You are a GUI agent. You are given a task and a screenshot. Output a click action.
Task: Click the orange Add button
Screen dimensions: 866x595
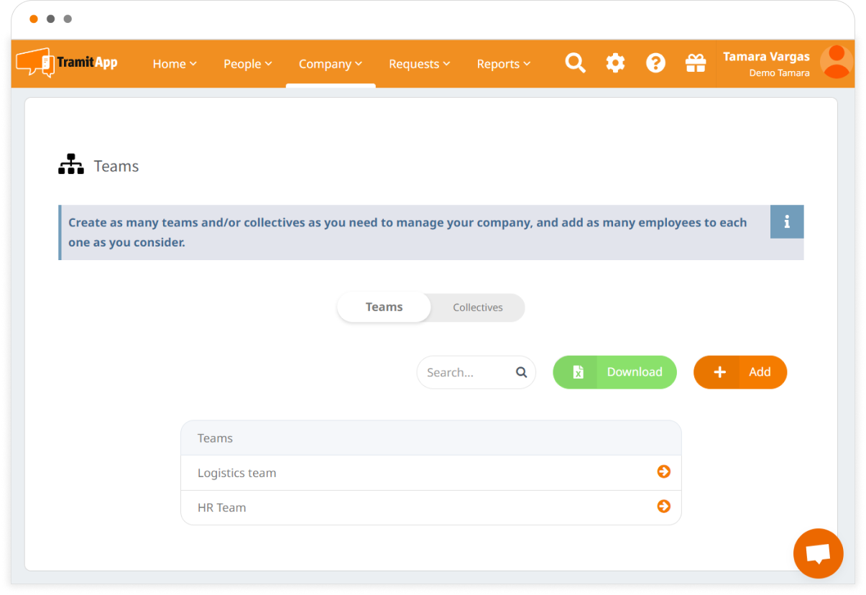point(740,372)
